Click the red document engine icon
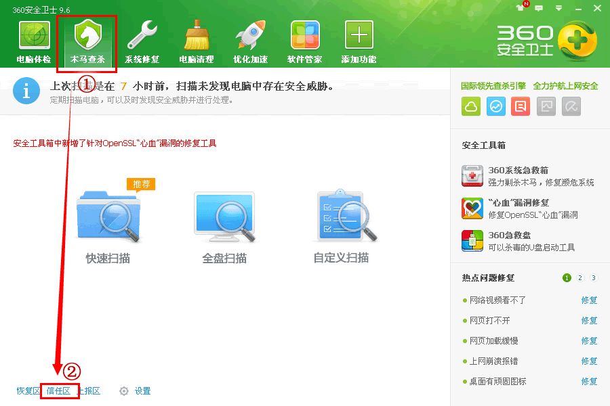The width and height of the screenshot is (610, 406). [521, 106]
